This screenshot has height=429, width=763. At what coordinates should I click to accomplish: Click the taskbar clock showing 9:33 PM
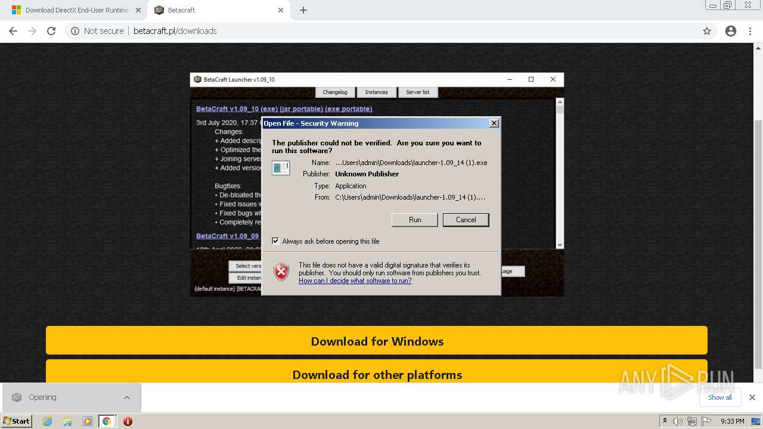[732, 421]
